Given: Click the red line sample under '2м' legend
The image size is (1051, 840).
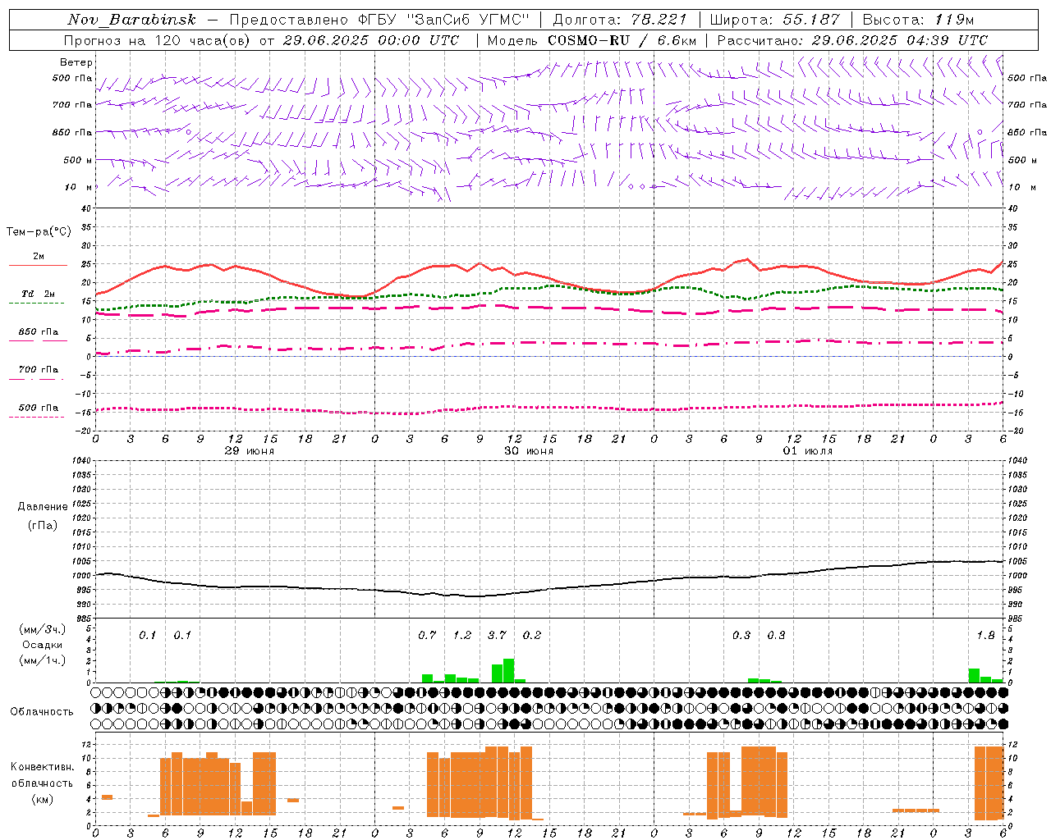Looking at the screenshot, I should pyautogui.click(x=38, y=266).
